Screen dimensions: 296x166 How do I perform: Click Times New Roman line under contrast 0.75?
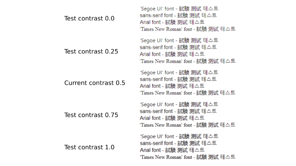[188, 125]
